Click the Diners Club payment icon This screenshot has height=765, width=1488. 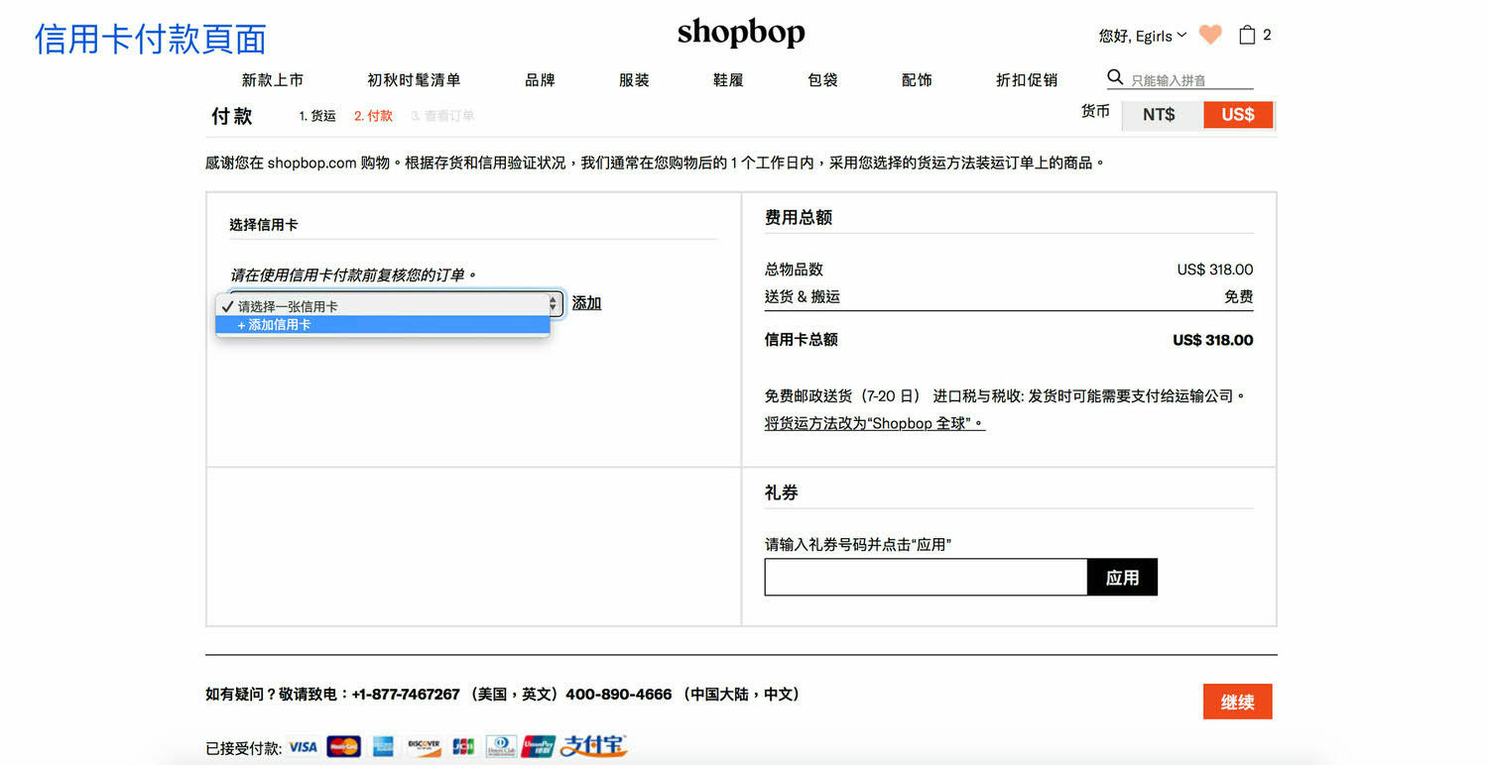(x=501, y=746)
